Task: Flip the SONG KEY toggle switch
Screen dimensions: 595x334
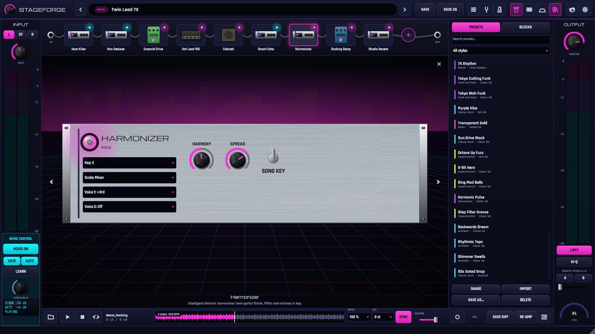Action: (273, 156)
